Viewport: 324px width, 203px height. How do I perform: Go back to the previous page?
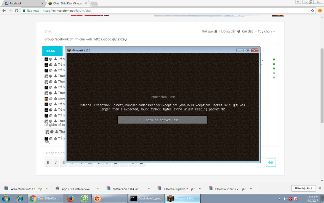pyautogui.click(x=4, y=10)
